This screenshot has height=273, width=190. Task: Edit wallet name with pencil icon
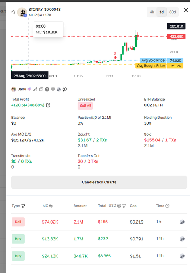(35, 89)
